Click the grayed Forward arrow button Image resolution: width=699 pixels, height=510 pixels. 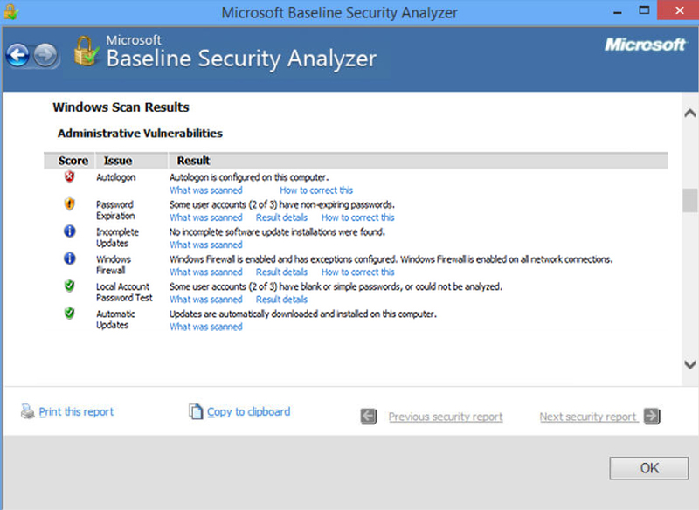click(45, 56)
